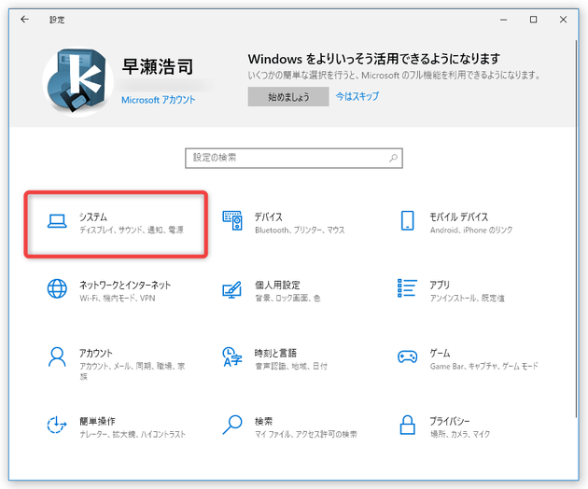Open the ゲーム category title
The height and width of the screenshot is (489, 588).
point(440,353)
